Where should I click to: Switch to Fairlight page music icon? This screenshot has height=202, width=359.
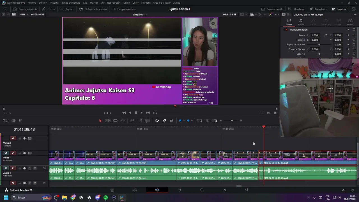224,190
